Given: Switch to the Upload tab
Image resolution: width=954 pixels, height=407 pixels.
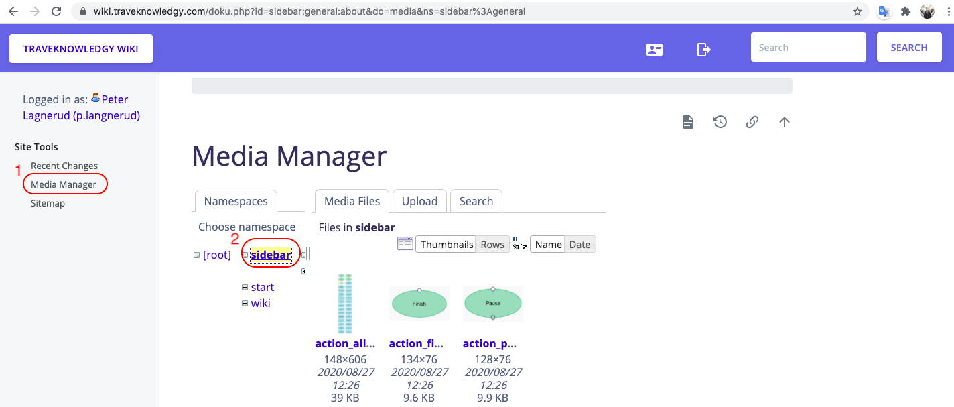Looking at the screenshot, I should pyautogui.click(x=419, y=200).
